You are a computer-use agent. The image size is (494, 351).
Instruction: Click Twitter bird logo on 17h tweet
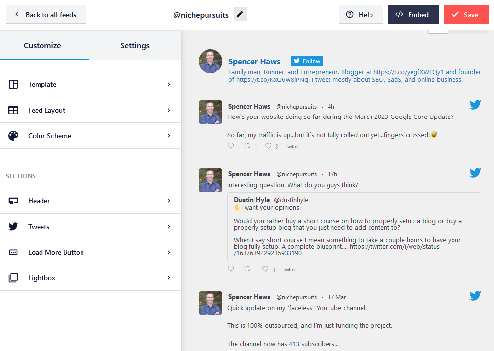(475, 172)
